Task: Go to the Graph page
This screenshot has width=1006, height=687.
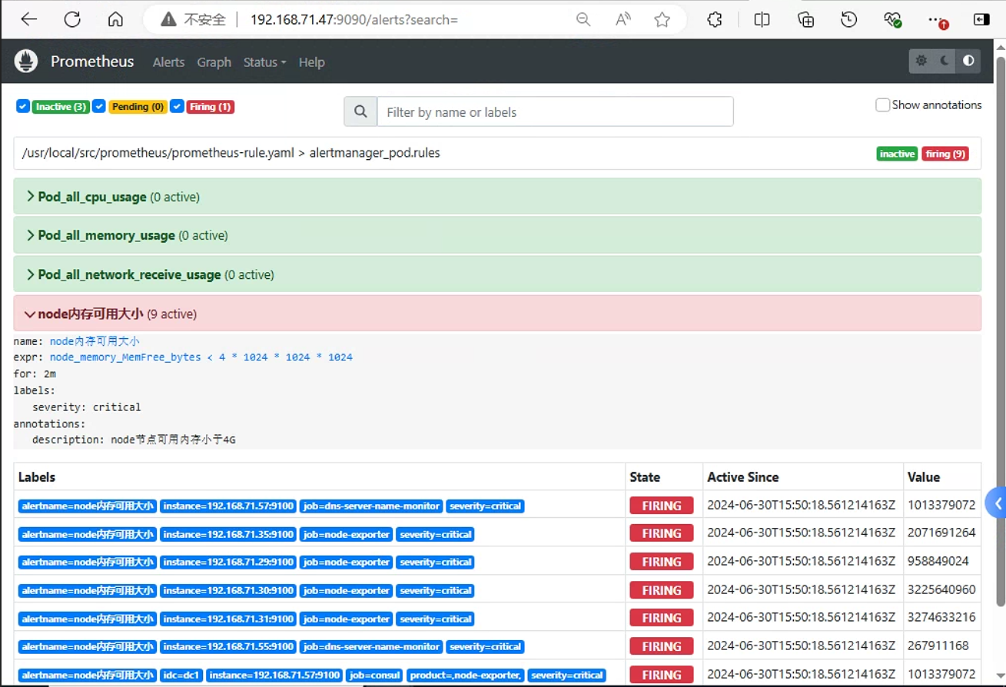Action: [x=214, y=62]
